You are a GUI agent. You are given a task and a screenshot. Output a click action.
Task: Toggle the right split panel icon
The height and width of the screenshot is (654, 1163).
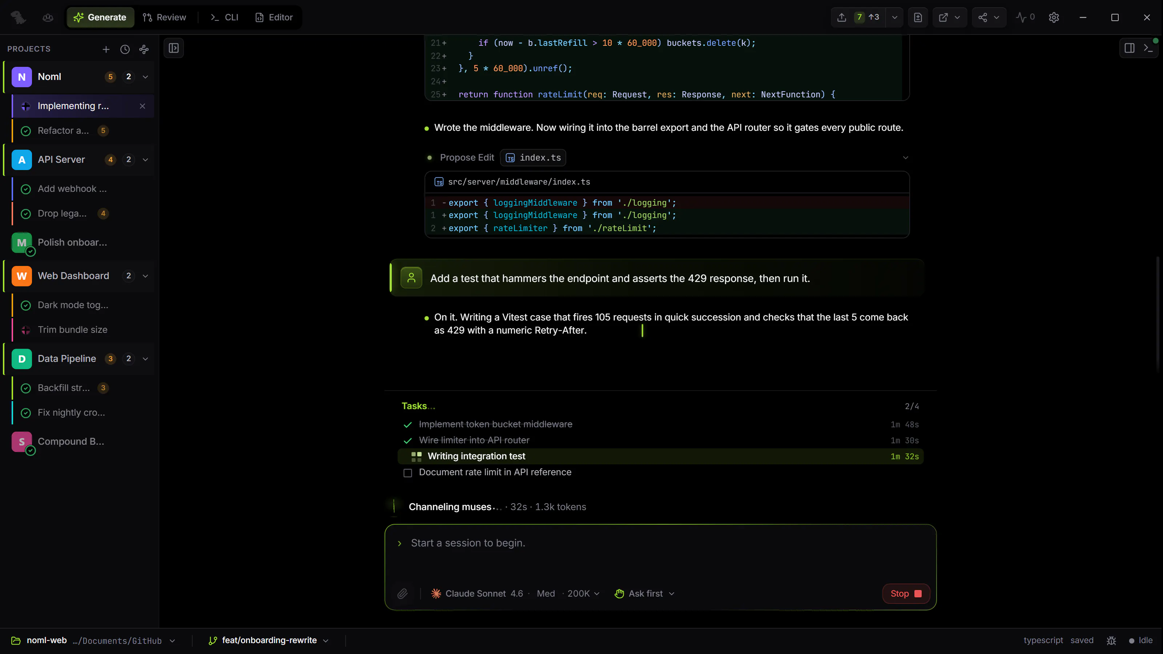point(1130,48)
